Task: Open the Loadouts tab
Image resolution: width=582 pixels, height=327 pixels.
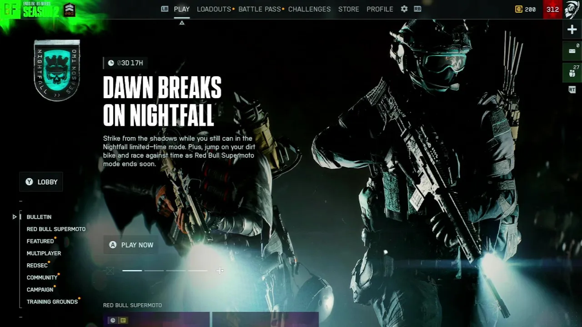Action: [x=214, y=9]
